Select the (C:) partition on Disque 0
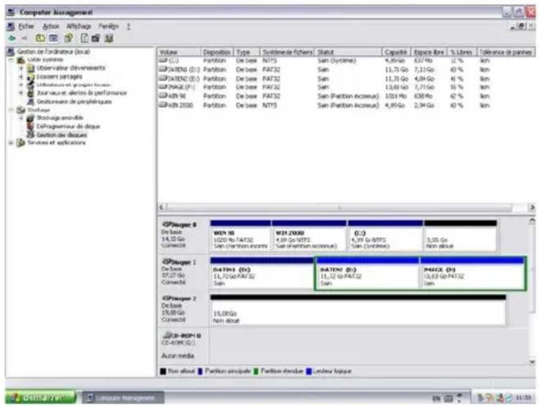Image resolution: width=539 pixels, height=406 pixels. (385, 236)
